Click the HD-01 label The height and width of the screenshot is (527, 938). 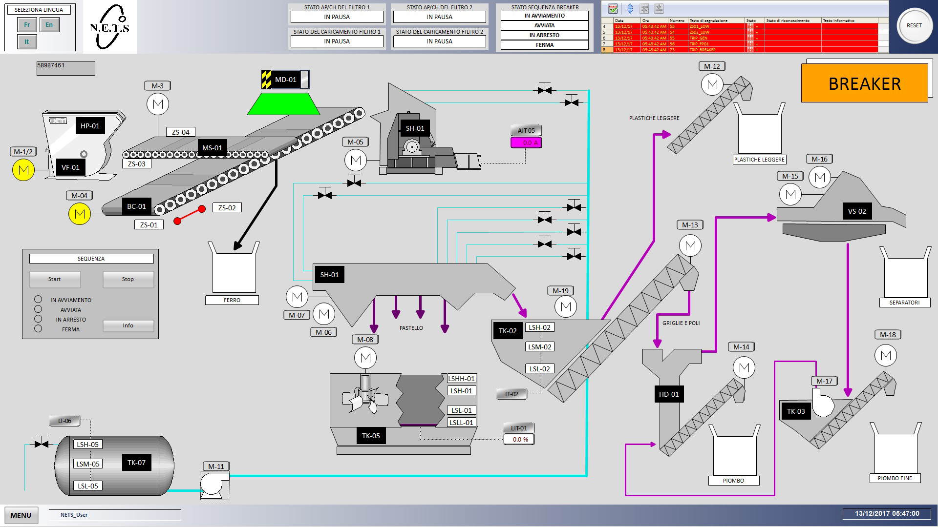(669, 394)
